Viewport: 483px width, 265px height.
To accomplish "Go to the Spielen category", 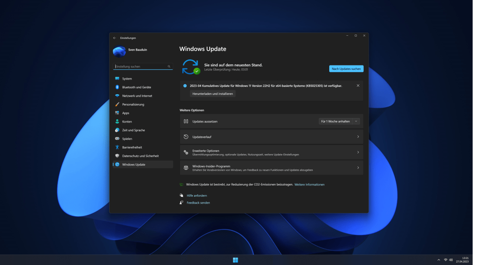I will click(143, 139).
